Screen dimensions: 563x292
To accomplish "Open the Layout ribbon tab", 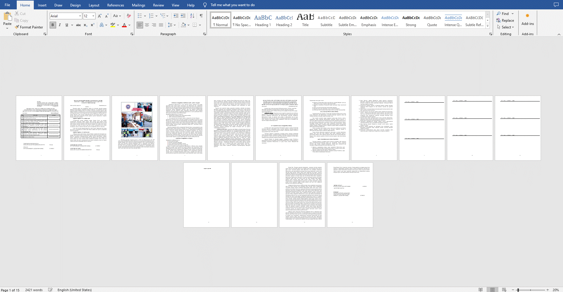I will pos(94,5).
